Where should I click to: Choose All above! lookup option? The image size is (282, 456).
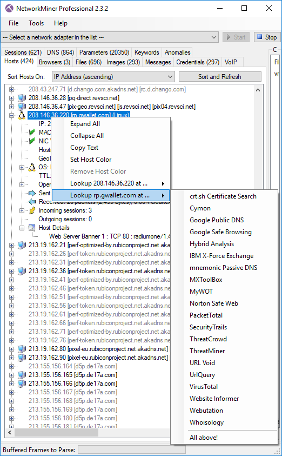(x=224, y=438)
